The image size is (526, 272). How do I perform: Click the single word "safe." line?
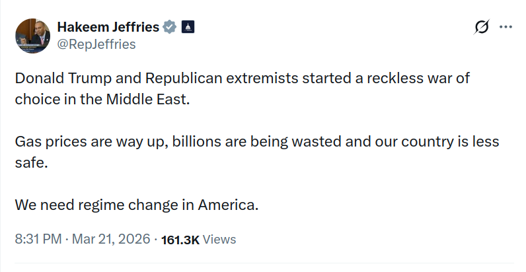[x=32, y=162]
